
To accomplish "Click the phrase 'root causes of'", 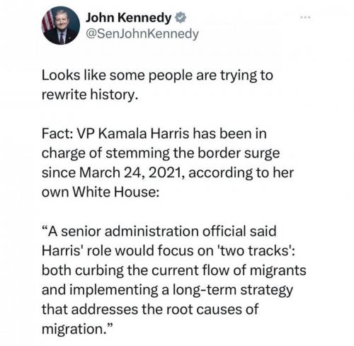I will [x=212, y=309].
